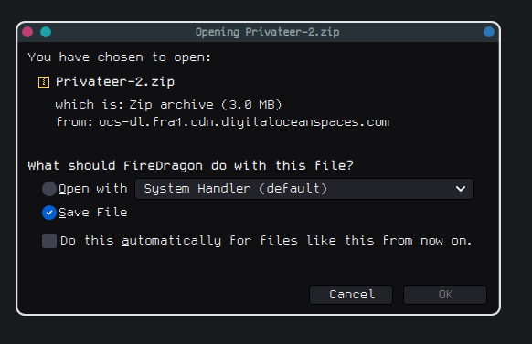Click the 'Zip archive (3.0 MB)' description
Viewport: 532px width, 344px height.
[x=206, y=105]
